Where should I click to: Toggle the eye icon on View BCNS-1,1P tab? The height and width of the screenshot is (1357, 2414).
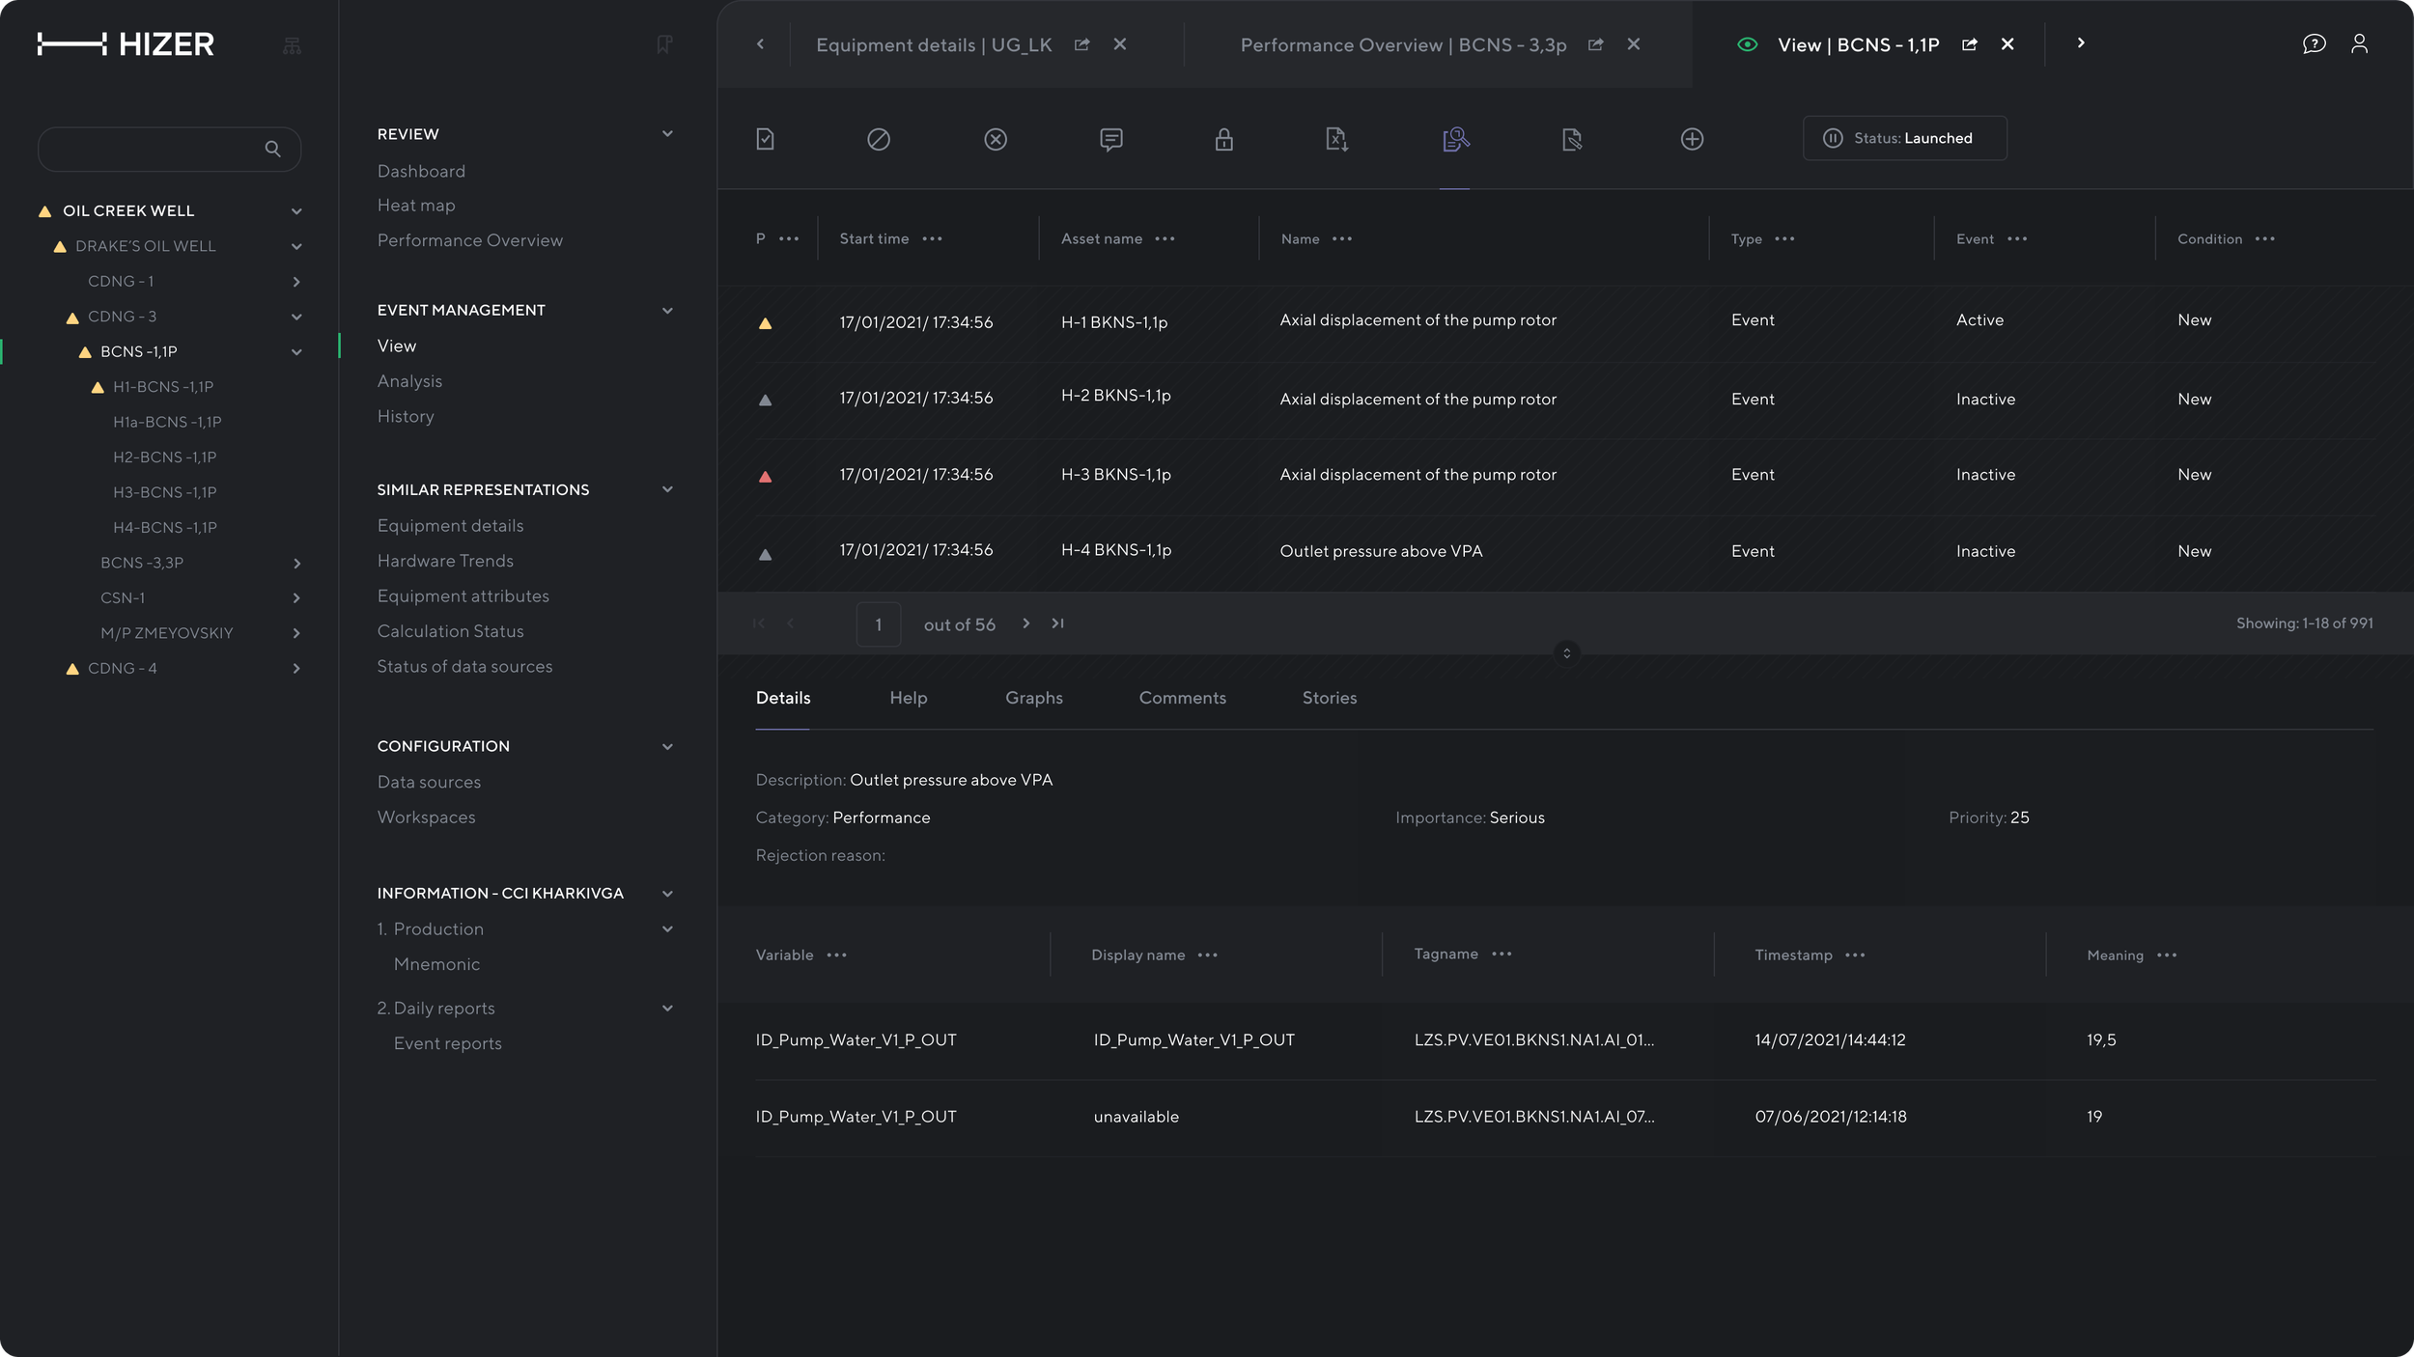(x=1747, y=44)
